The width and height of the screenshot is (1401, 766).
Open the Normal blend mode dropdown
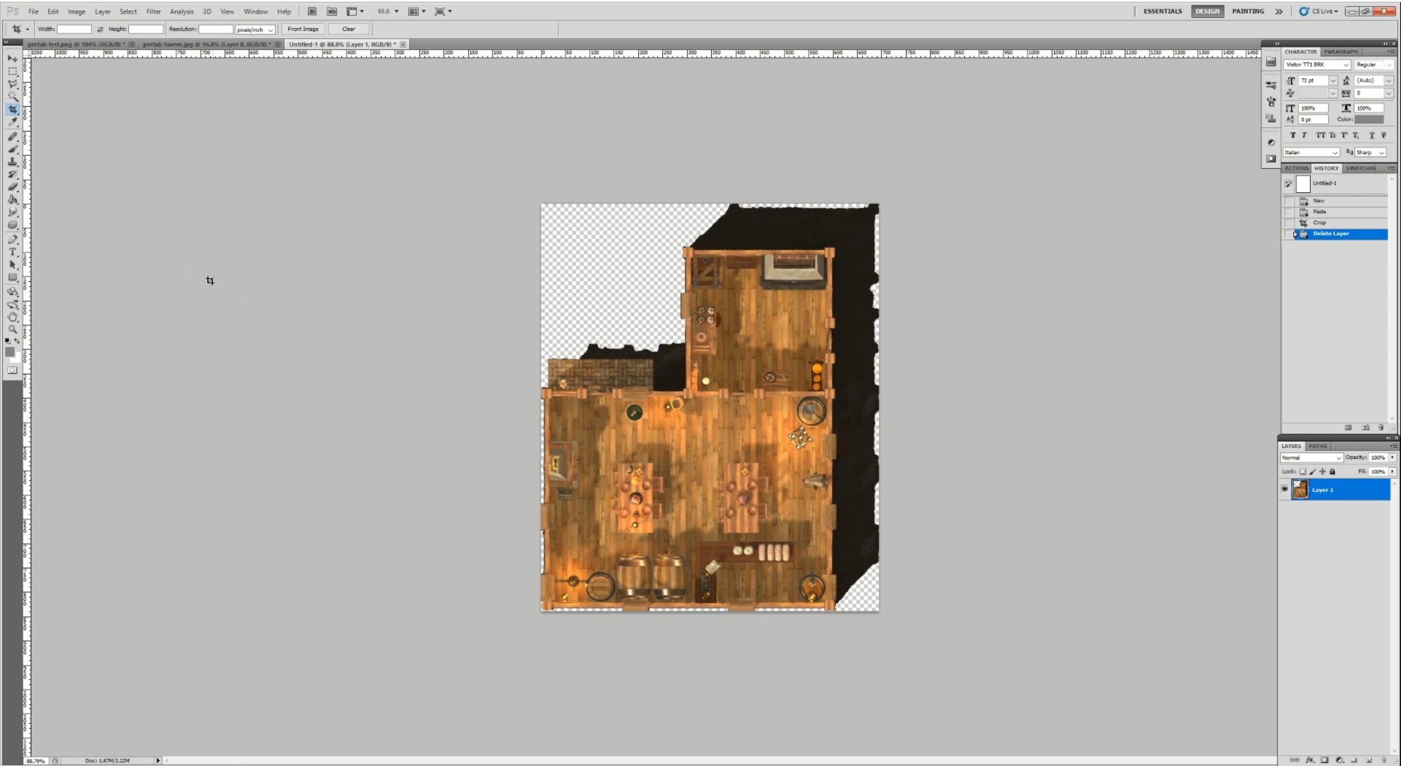click(x=1311, y=458)
